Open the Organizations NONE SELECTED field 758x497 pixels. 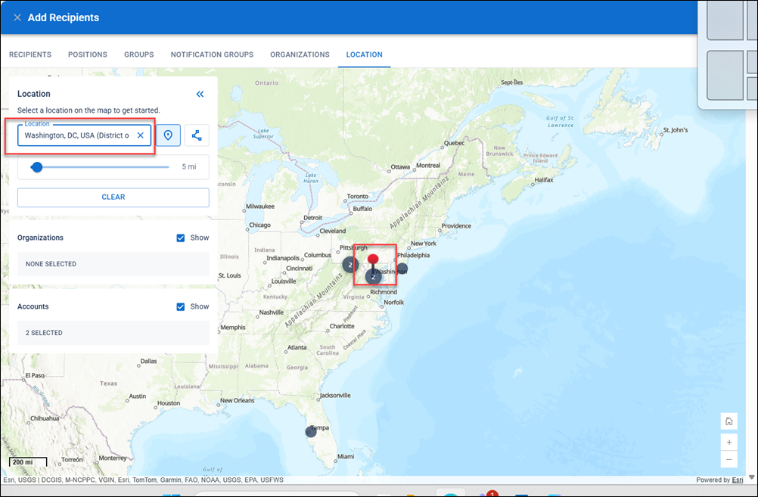pyautogui.click(x=113, y=264)
